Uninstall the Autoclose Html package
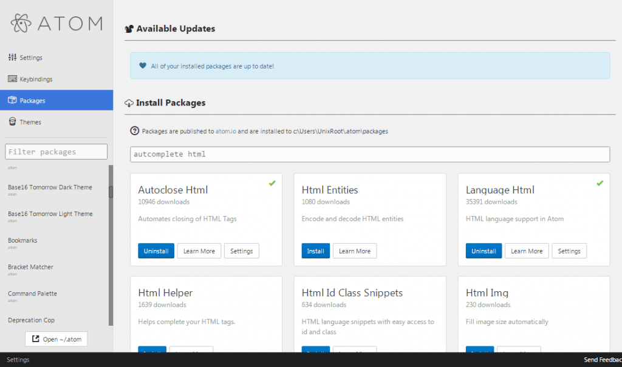 point(155,251)
